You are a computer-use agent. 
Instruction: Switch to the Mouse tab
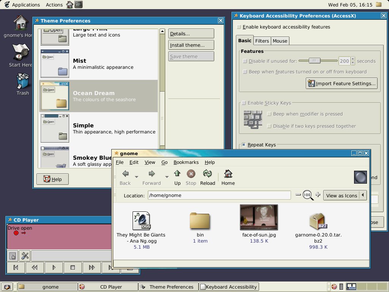280,41
